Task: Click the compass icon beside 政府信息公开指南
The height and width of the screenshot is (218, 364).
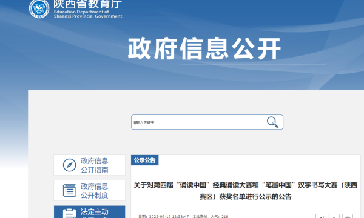Action: click(x=69, y=165)
